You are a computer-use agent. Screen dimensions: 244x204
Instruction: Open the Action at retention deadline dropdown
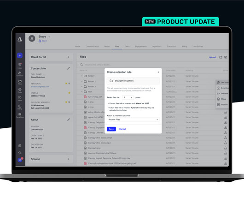point(133,120)
